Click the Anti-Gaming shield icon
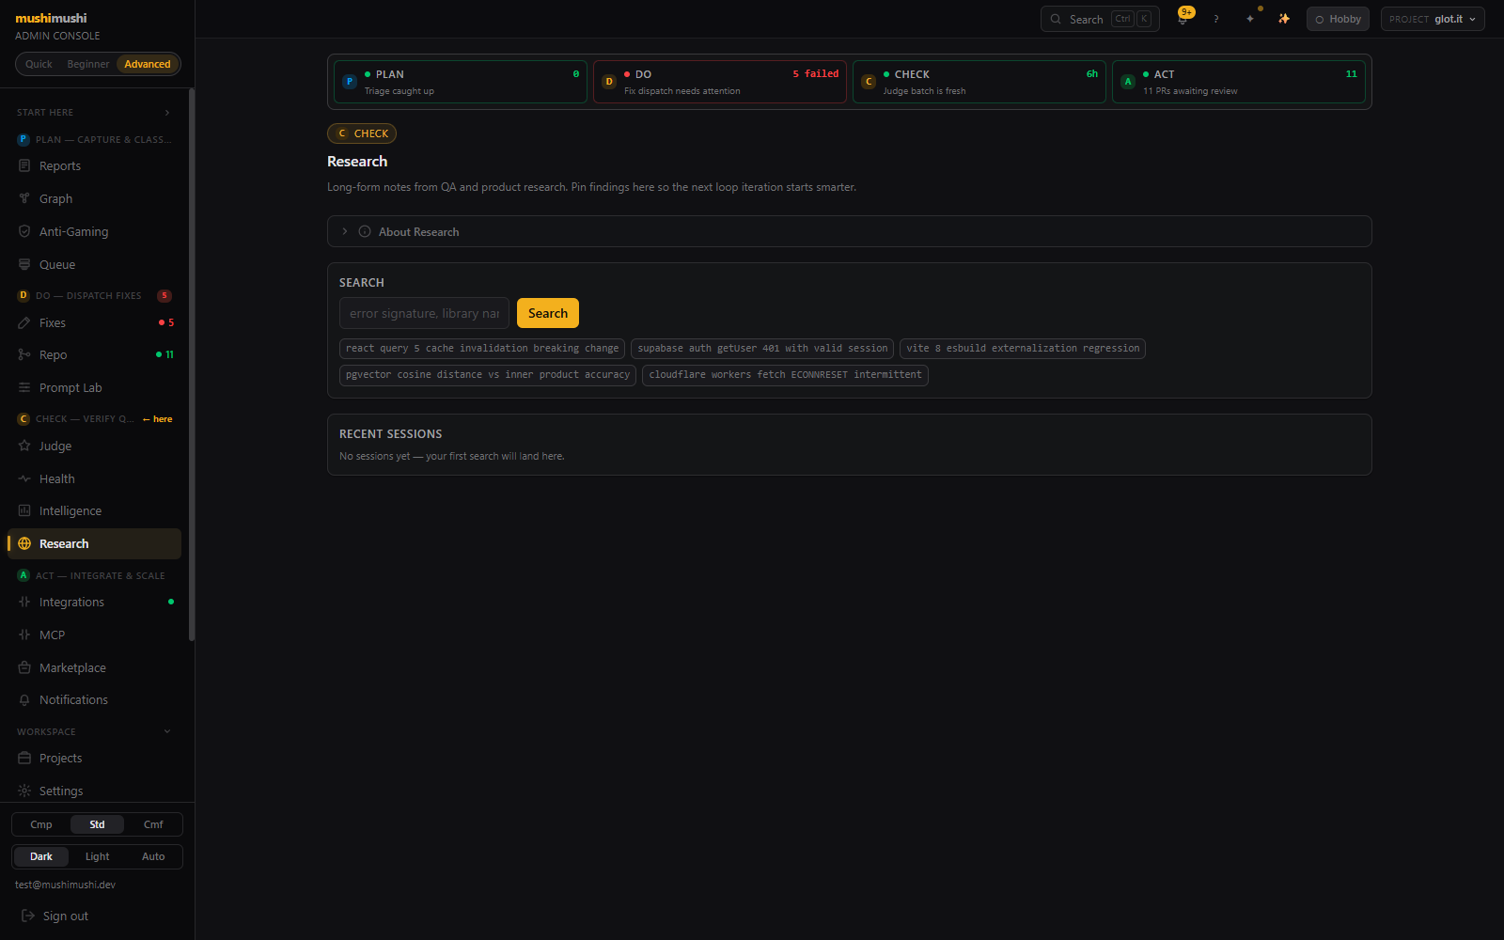This screenshot has height=940, width=1504. pos(24,231)
